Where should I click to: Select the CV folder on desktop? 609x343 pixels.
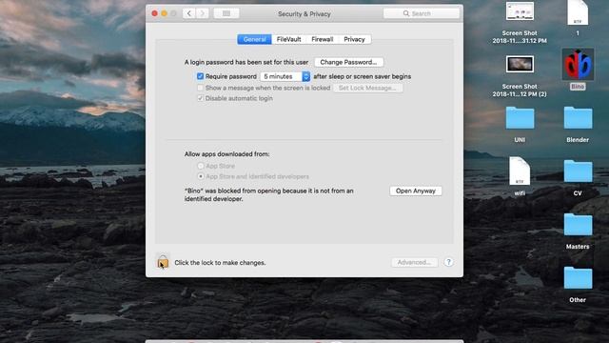[578, 171]
